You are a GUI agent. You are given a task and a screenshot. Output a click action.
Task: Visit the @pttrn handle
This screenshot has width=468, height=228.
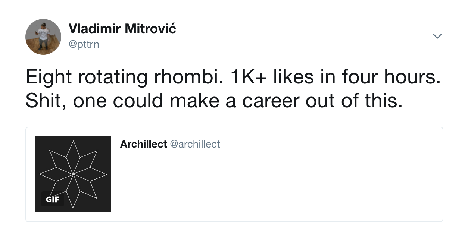click(84, 44)
